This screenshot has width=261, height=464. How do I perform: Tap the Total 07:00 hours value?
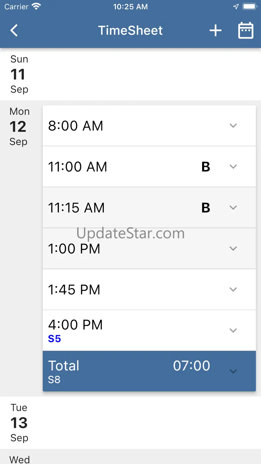coord(191,366)
